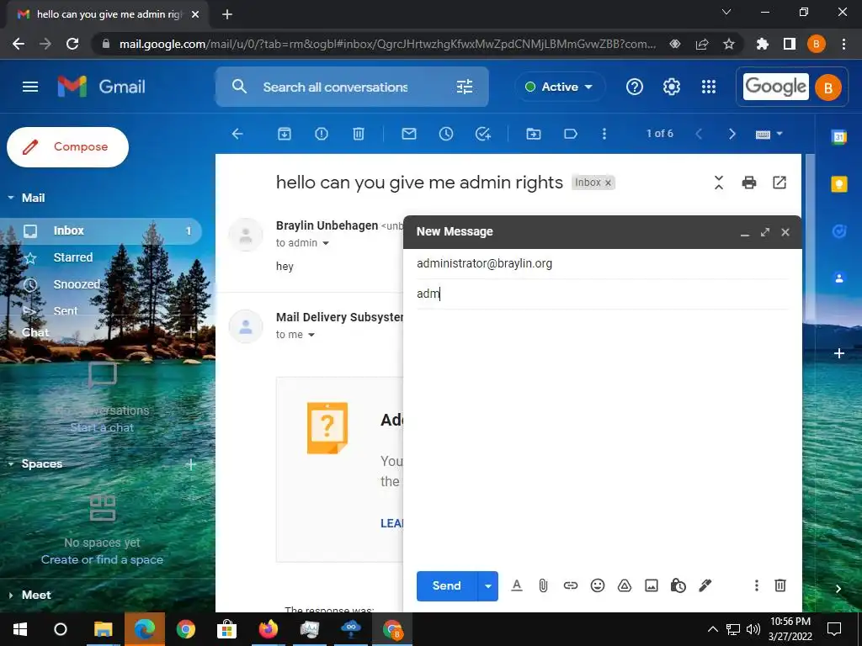Add conversation to Tasks
The height and width of the screenshot is (646, 862).
tap(482, 134)
